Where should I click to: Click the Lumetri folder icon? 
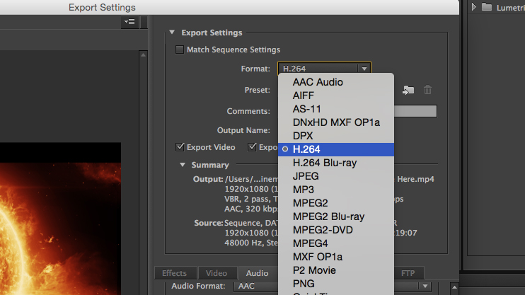[x=487, y=7]
